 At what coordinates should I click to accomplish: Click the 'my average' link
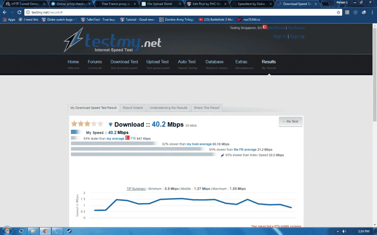tap(115, 138)
